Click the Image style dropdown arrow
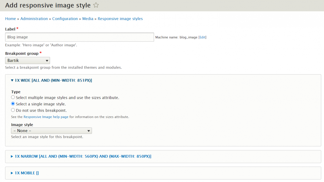 click(x=88, y=131)
